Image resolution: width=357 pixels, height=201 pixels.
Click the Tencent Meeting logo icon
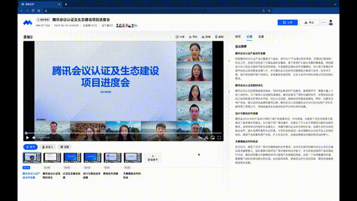[28, 22]
